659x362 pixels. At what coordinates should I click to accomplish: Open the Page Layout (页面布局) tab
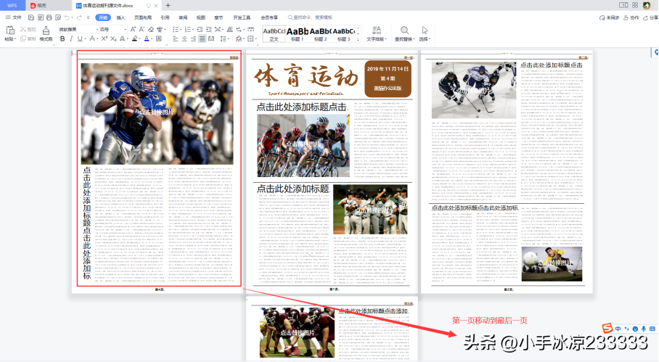point(142,17)
